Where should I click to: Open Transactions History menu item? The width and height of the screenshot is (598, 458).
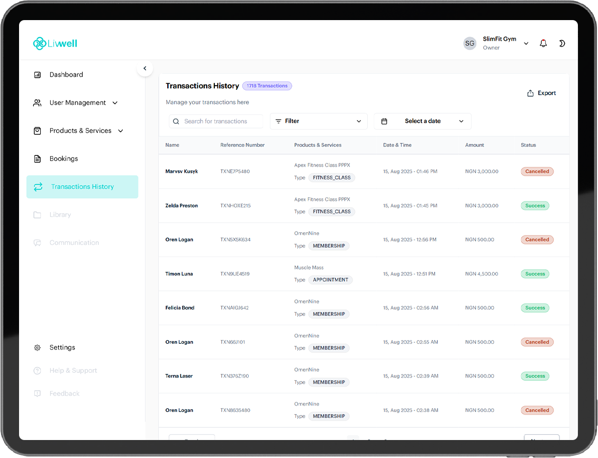click(x=82, y=187)
